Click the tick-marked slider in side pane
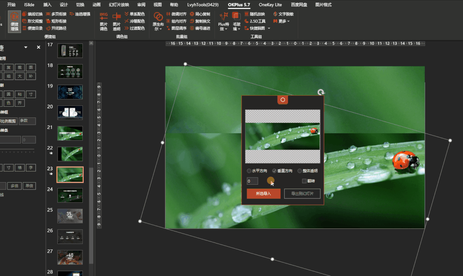This screenshot has height=276, width=463. (18, 151)
